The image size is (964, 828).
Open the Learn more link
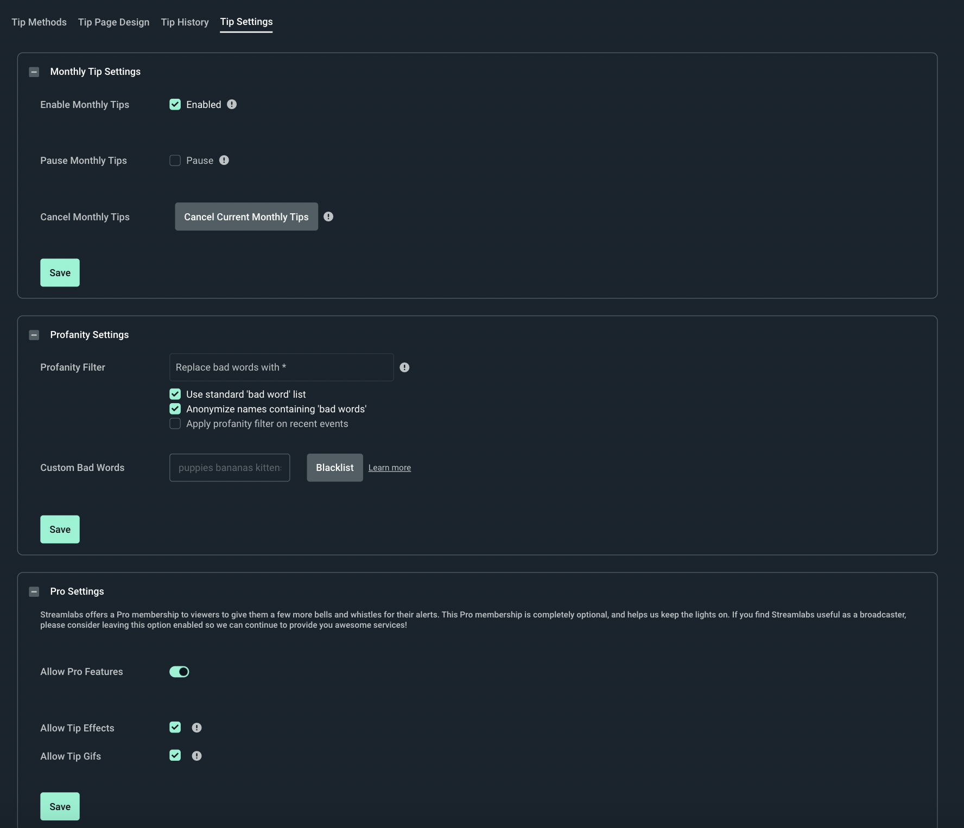tap(389, 467)
